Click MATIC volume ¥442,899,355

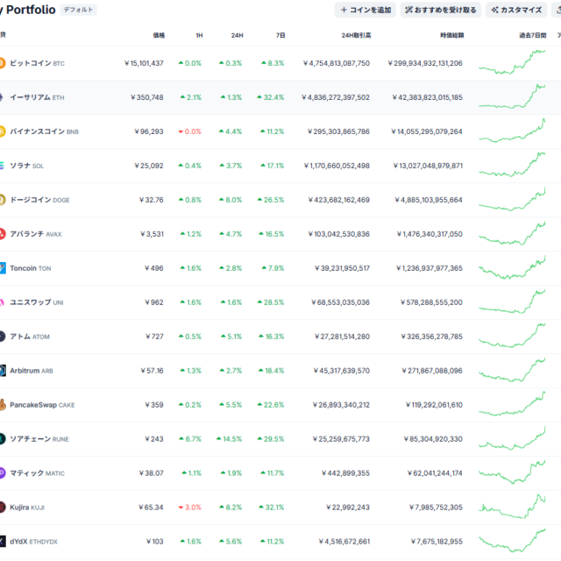coord(345,473)
